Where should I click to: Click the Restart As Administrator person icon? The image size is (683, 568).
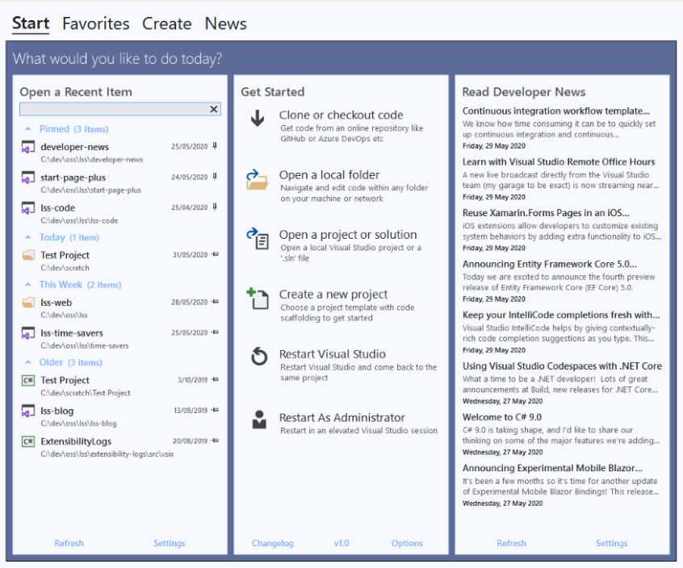(259, 420)
